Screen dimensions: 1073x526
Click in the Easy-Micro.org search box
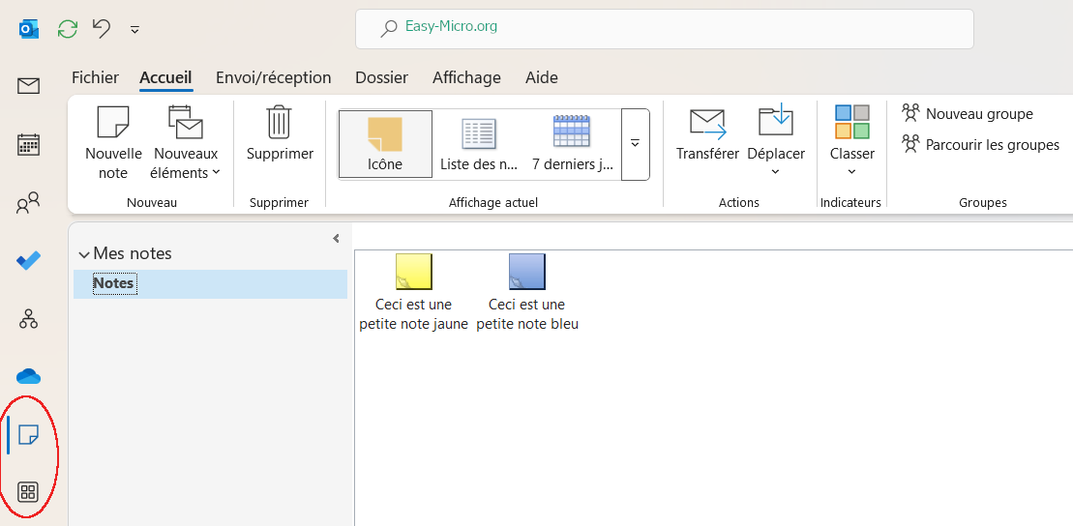(664, 29)
